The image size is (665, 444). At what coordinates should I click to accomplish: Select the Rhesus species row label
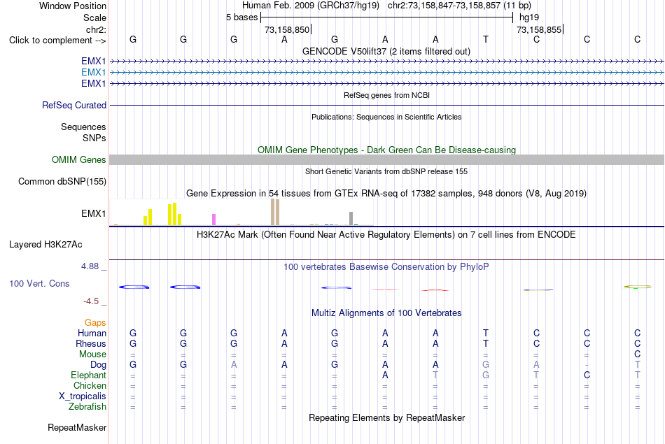point(91,343)
